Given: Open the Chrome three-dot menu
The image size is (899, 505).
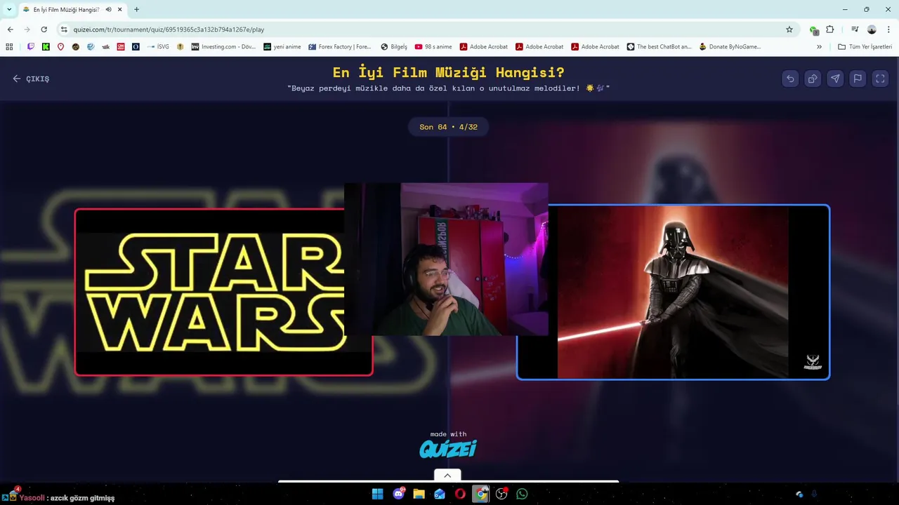Looking at the screenshot, I should (x=888, y=29).
